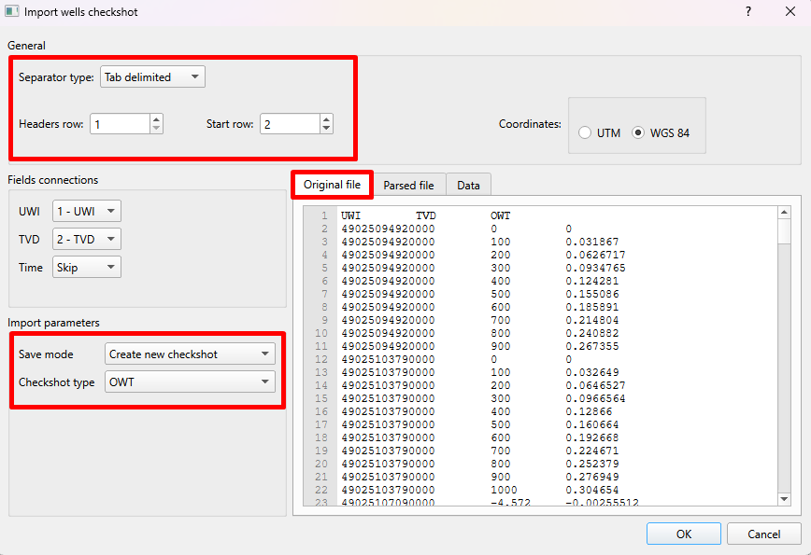Confirm the import with OK
Screen dimensions: 811x555
click(x=683, y=534)
